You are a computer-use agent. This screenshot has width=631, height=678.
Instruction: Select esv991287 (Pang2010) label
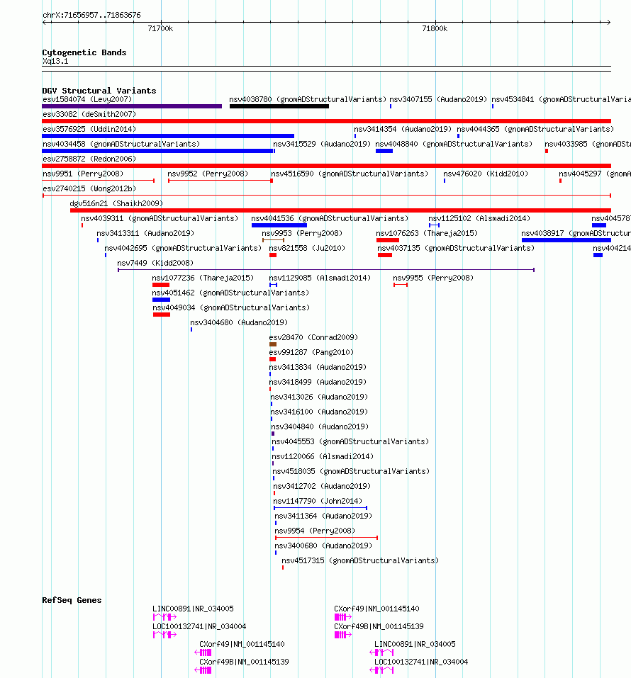coord(311,352)
